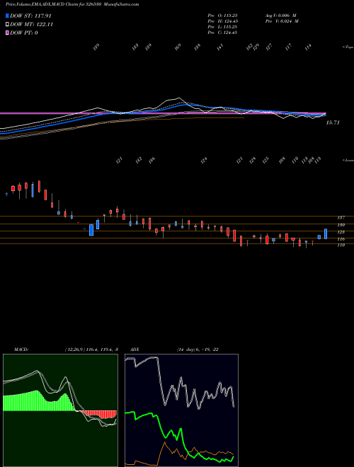Click the 'Pre V: 0.024 M' volume text
This screenshot has width=354, height=467.
[282, 21]
